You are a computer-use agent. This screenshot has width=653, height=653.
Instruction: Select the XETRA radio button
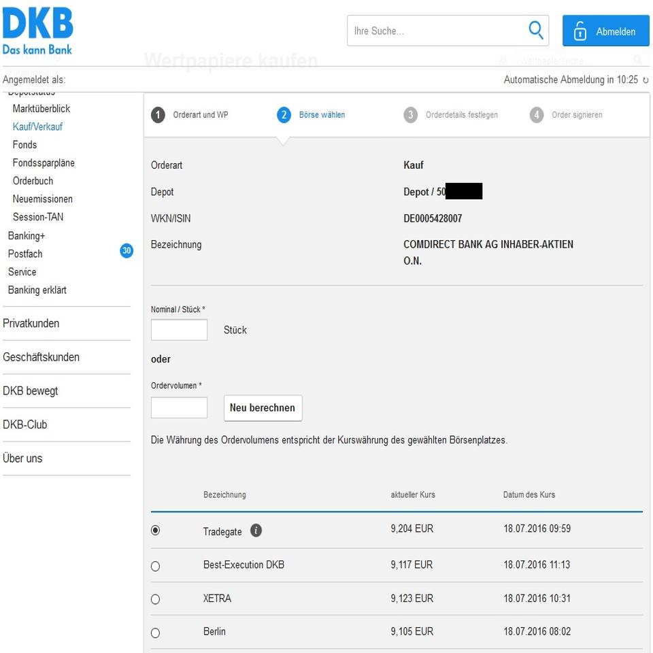(155, 599)
